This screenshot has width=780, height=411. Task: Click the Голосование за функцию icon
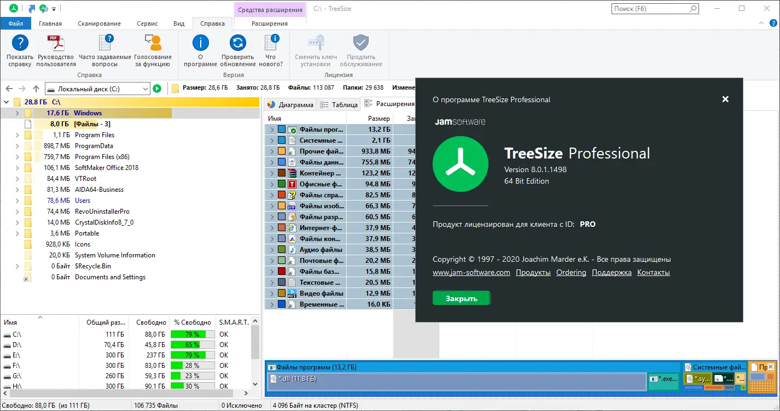tap(153, 43)
